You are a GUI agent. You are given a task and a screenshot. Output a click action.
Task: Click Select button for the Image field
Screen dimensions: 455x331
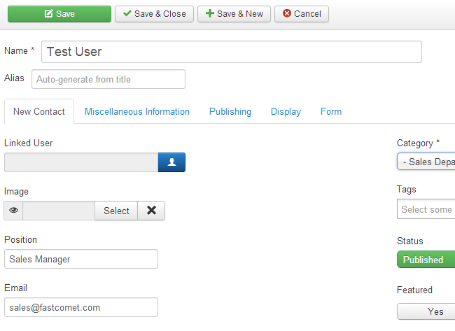click(x=116, y=211)
